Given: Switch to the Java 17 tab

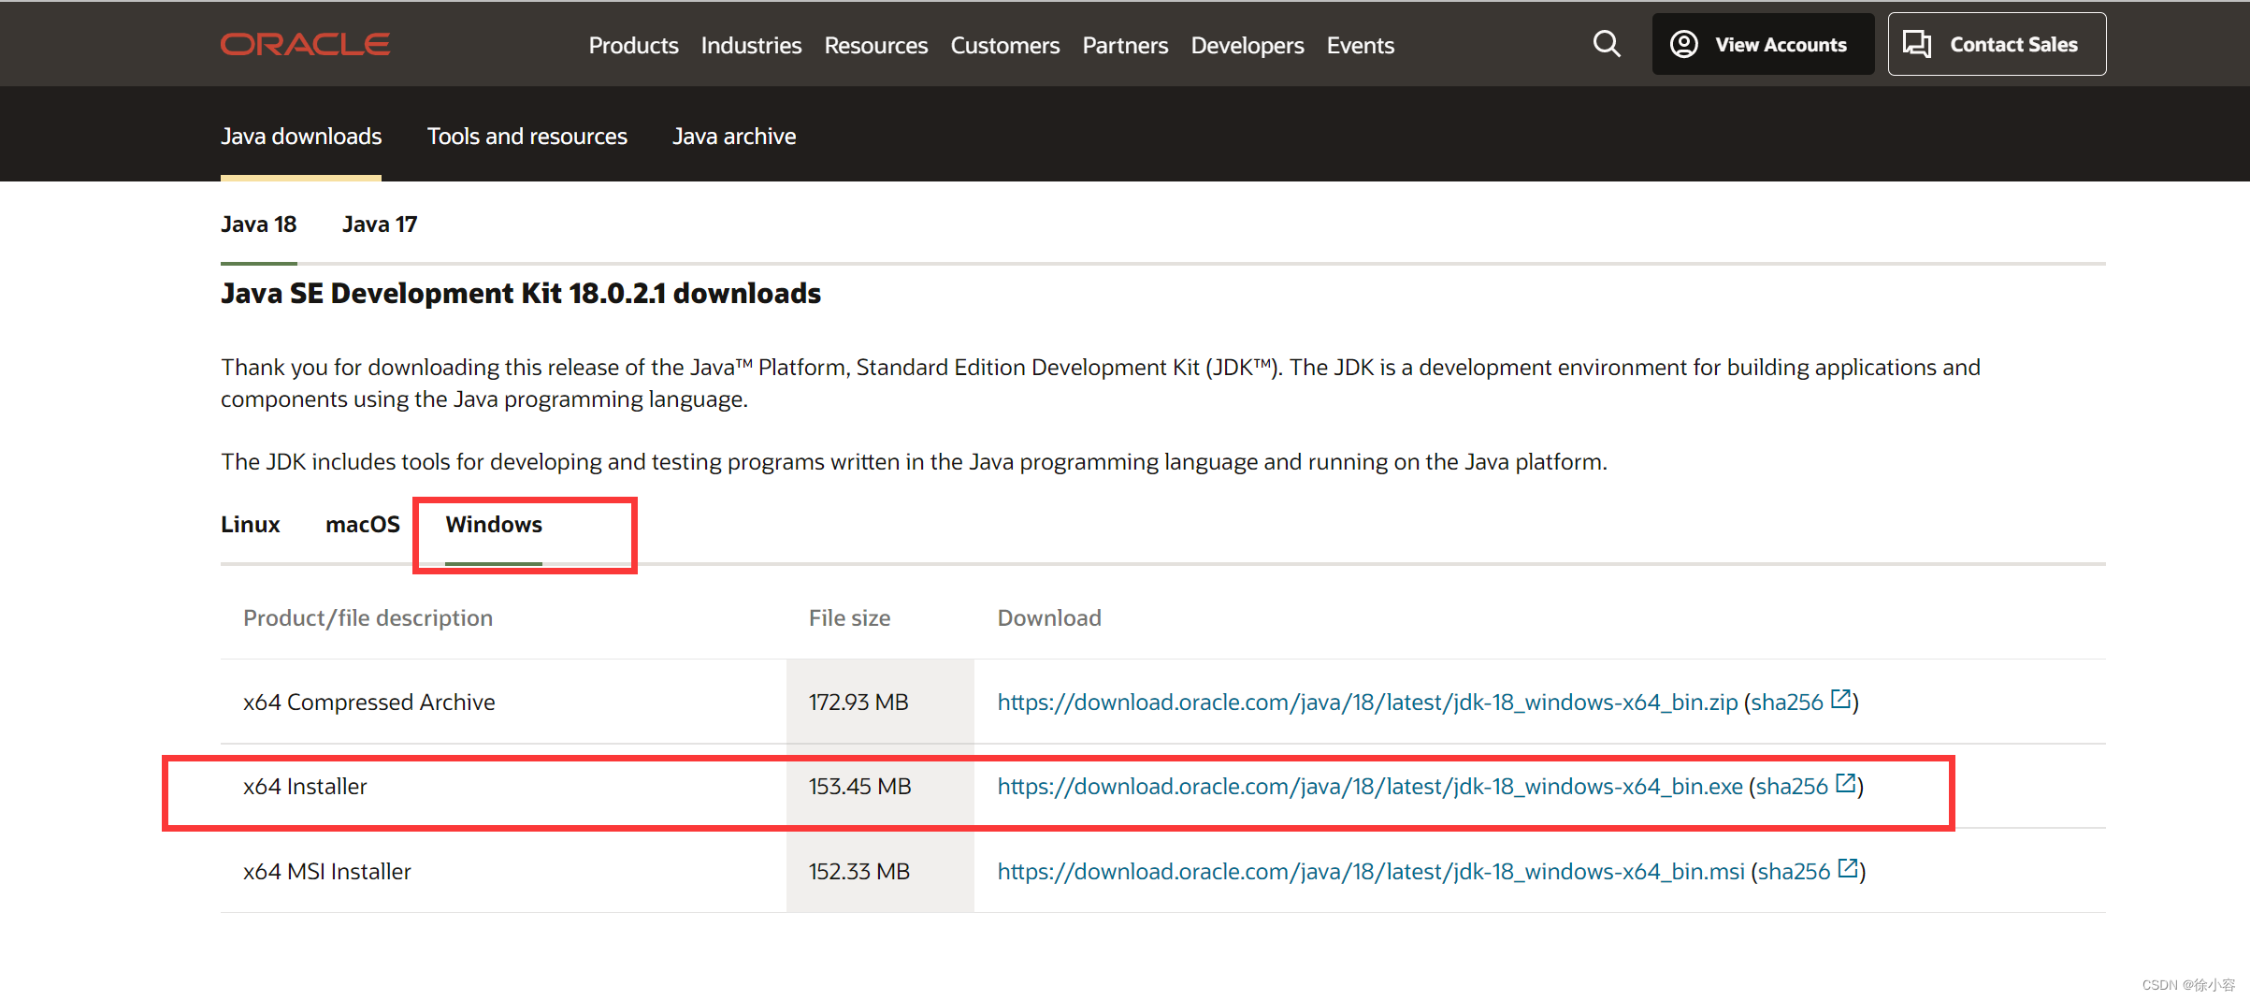Looking at the screenshot, I should click(x=380, y=225).
